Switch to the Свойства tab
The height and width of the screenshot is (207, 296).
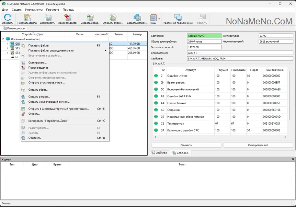159,153
